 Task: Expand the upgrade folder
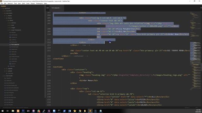(x=5, y=68)
